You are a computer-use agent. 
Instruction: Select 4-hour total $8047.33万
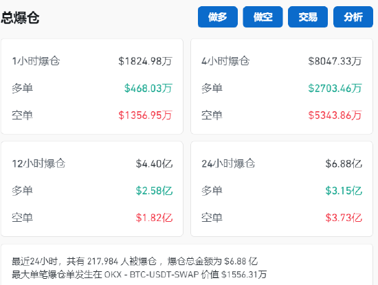point(335,61)
